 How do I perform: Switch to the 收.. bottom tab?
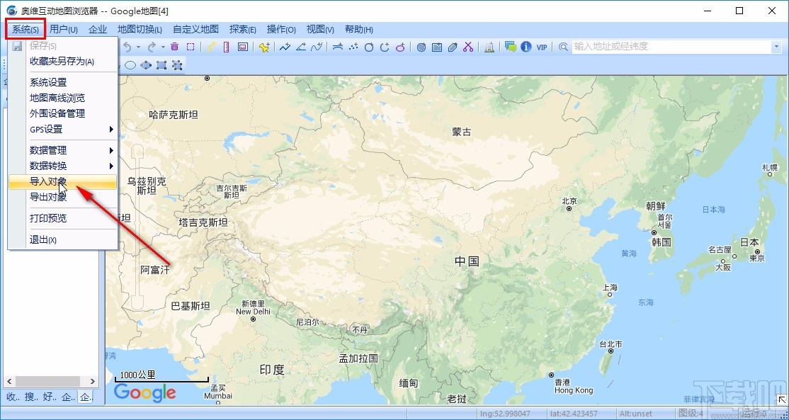point(13,397)
